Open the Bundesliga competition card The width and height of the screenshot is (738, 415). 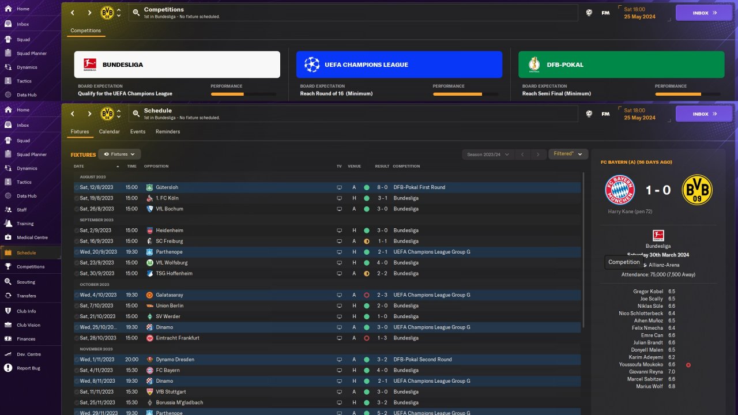pyautogui.click(x=177, y=65)
